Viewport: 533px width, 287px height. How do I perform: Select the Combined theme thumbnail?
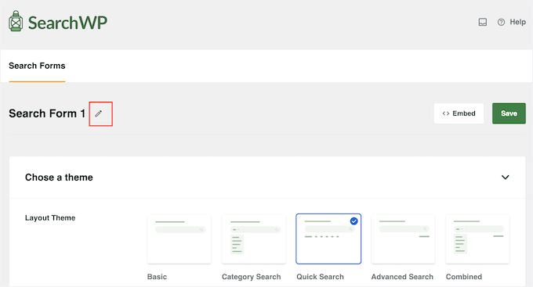point(477,239)
